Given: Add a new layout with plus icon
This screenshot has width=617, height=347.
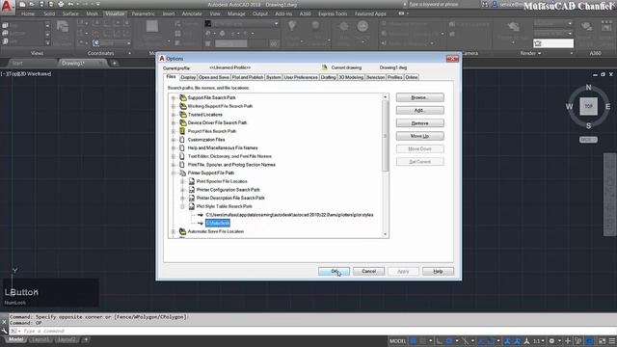Looking at the screenshot, I should coord(86,339).
